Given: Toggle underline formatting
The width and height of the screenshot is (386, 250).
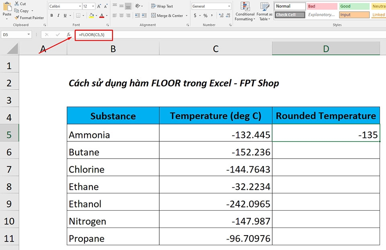Looking at the screenshot, I should [x=64, y=15].
